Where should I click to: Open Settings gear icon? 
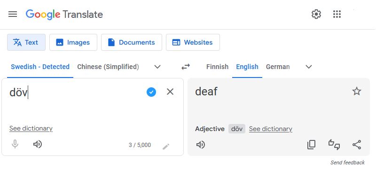[316, 14]
